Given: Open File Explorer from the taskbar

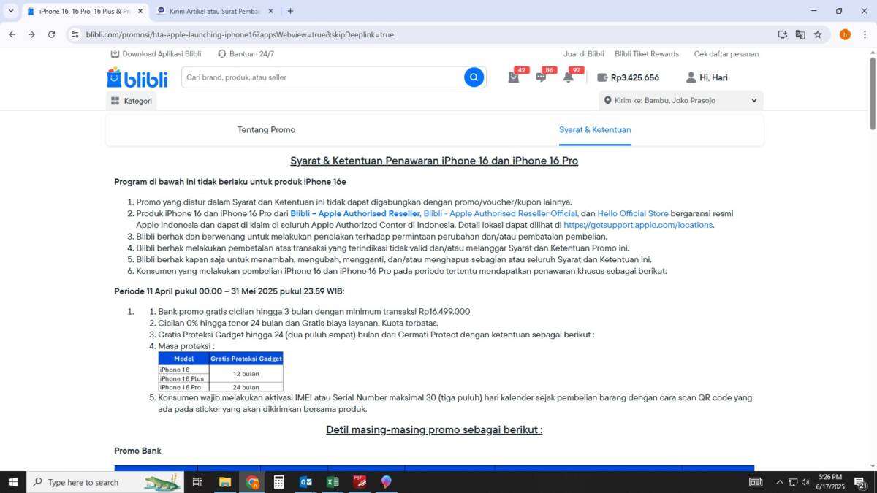Looking at the screenshot, I should coord(225,482).
